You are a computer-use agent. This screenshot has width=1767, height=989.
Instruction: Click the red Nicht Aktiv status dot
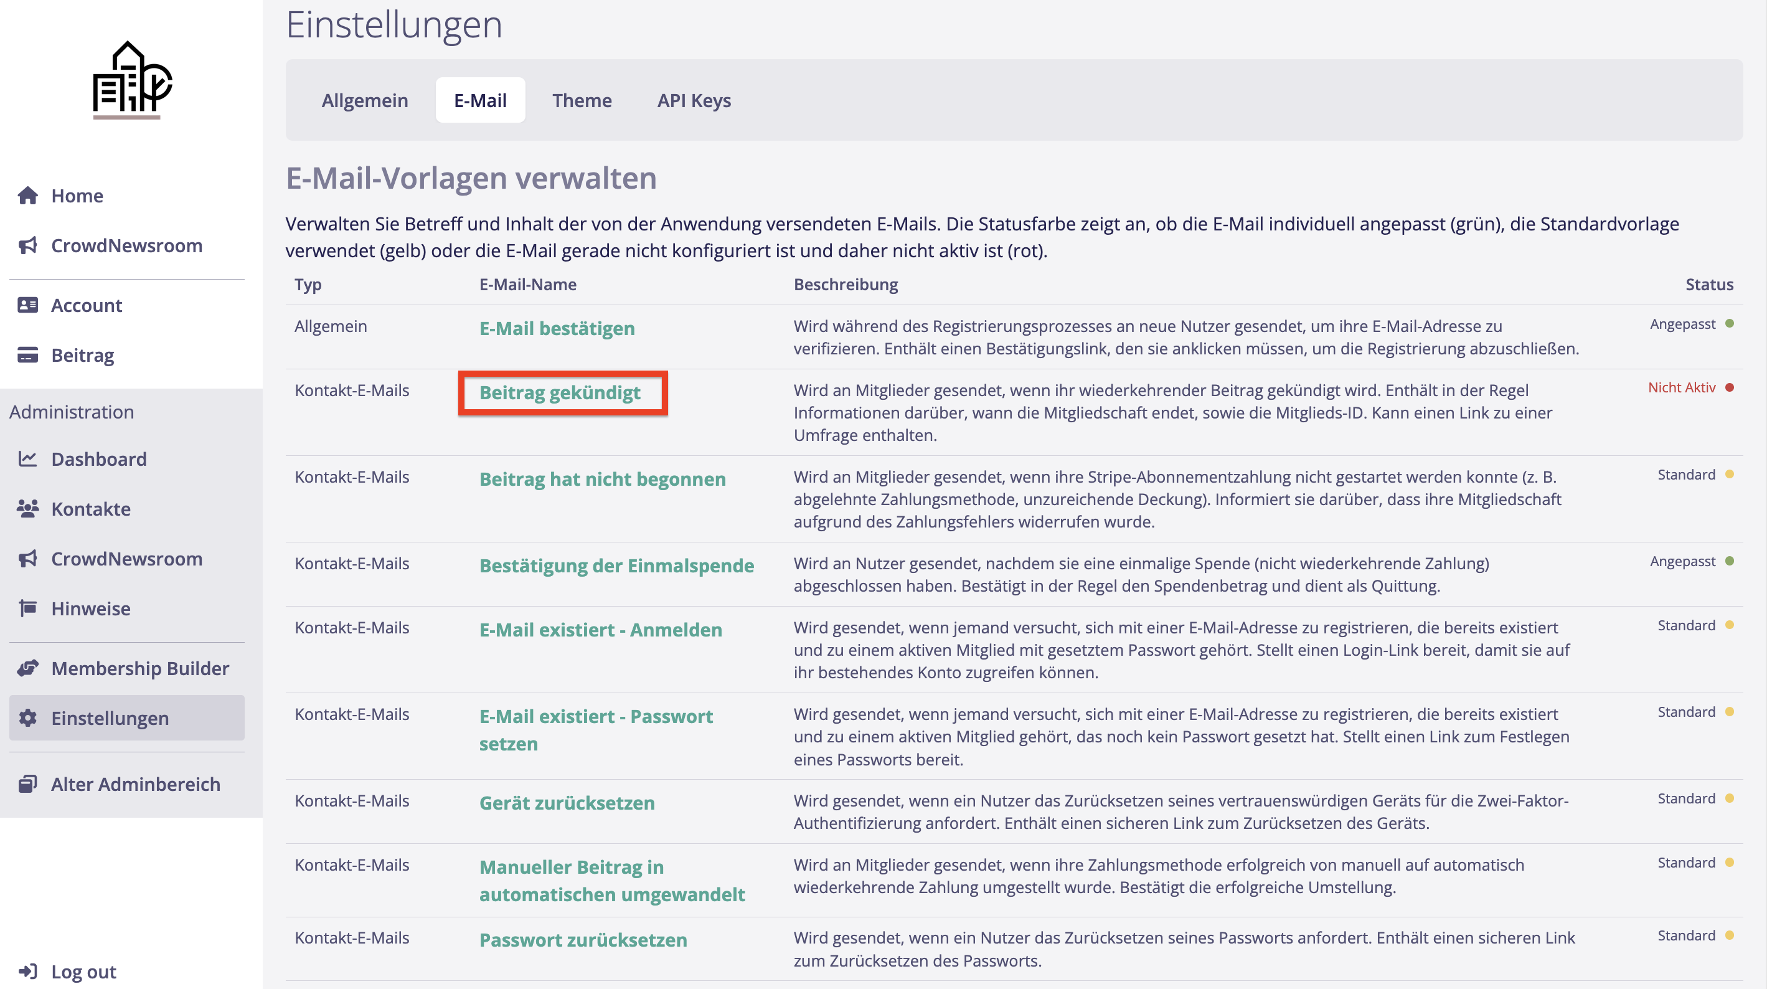coord(1729,388)
